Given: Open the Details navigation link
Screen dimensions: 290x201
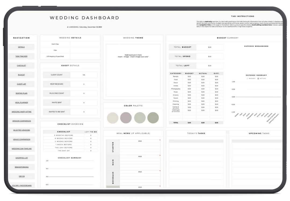Looking at the screenshot, I should pos(21,47).
